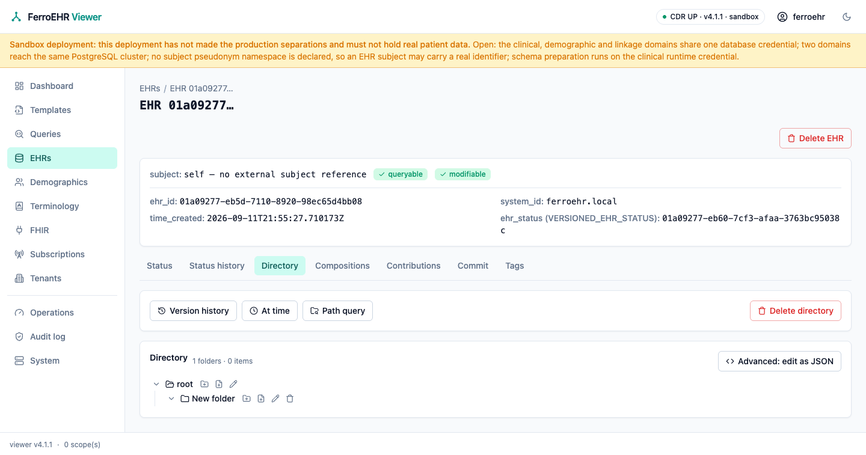Edit the New folder name
This screenshot has width=866, height=455.
275,399
